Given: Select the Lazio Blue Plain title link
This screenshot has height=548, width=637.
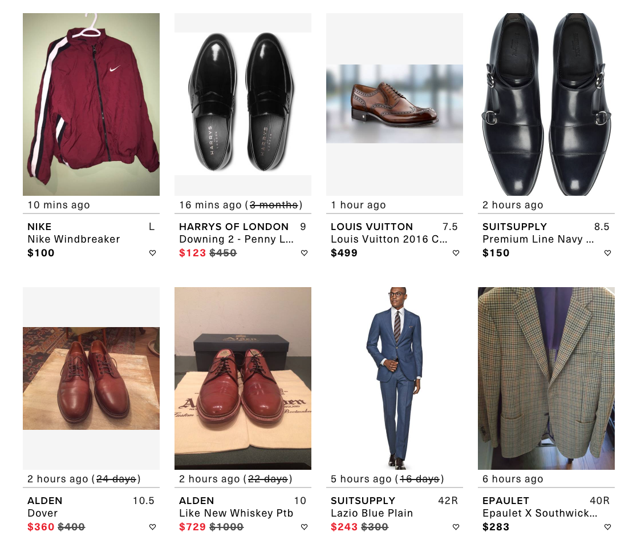Looking at the screenshot, I should [372, 513].
